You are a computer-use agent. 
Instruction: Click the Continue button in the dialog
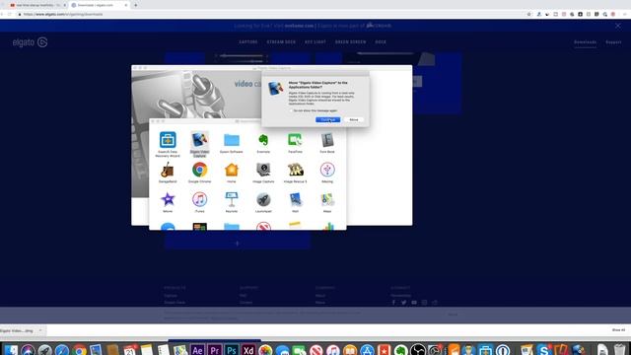pos(328,119)
